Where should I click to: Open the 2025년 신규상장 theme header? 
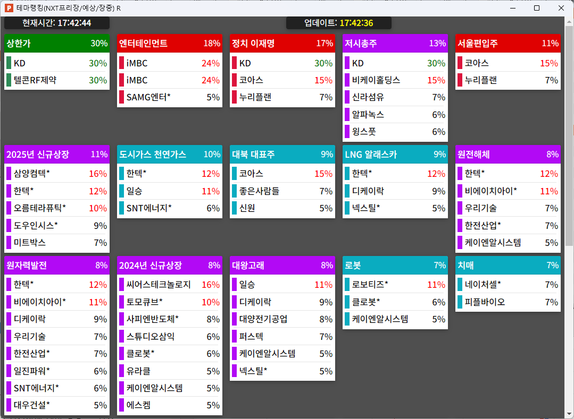pos(57,154)
